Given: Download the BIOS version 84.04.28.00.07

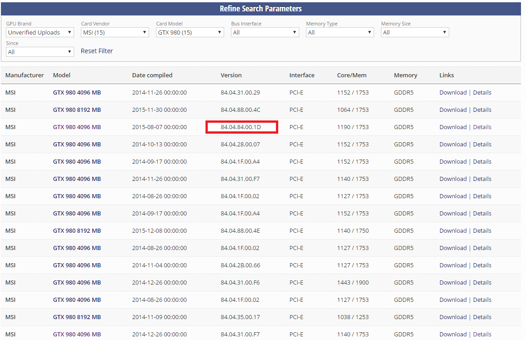Looking at the screenshot, I should click(x=453, y=144).
